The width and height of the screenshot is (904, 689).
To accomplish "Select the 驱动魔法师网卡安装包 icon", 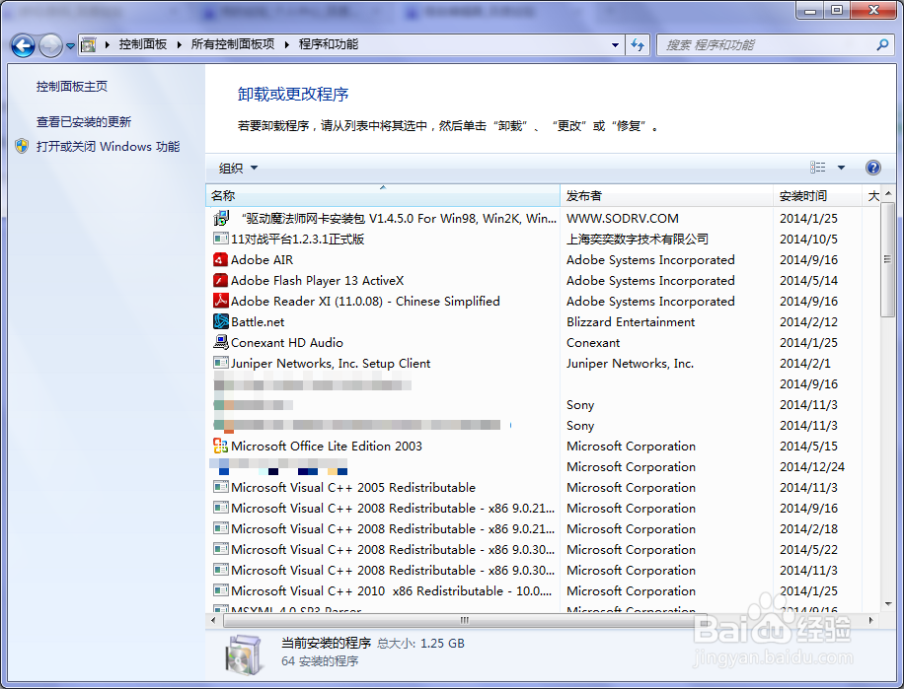I will [x=221, y=218].
